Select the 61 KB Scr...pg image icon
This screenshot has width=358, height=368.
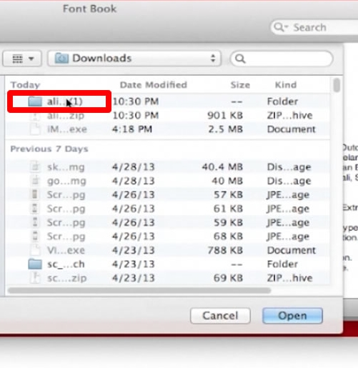(x=35, y=209)
